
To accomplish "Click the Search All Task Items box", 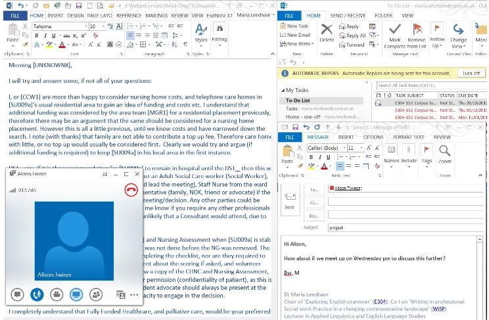I will click(431, 85).
